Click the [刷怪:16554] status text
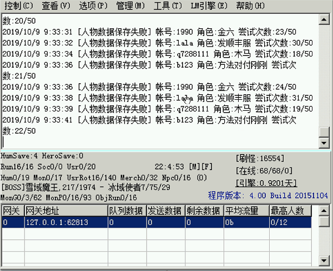Image resolution: width=333 pixels, height=271 pixels. coord(260,158)
